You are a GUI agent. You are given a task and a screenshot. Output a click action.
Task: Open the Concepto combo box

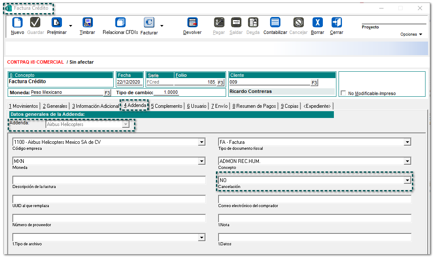coord(407,161)
